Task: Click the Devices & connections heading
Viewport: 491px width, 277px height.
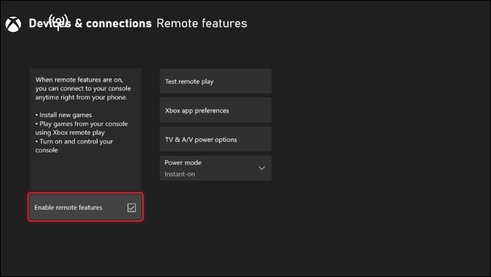Action: (x=90, y=23)
